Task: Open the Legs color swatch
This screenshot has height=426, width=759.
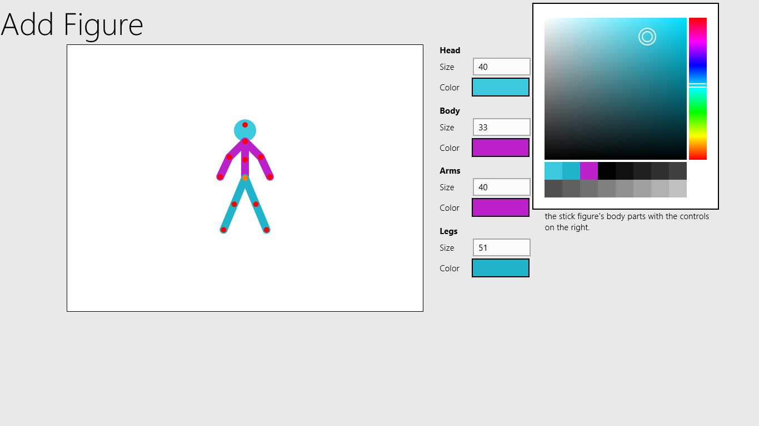Action: (500, 268)
